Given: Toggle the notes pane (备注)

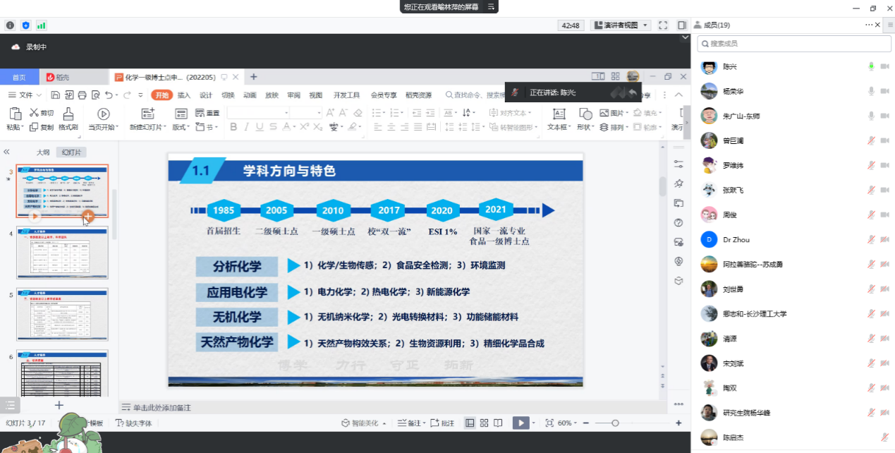Looking at the screenshot, I should pos(412,423).
